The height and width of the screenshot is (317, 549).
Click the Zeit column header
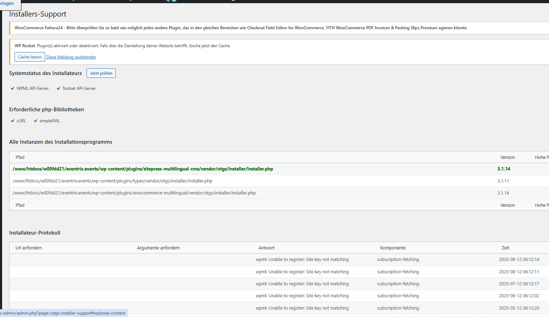click(506, 248)
